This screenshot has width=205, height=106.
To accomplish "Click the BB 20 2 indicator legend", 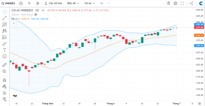I will click(15, 19).
